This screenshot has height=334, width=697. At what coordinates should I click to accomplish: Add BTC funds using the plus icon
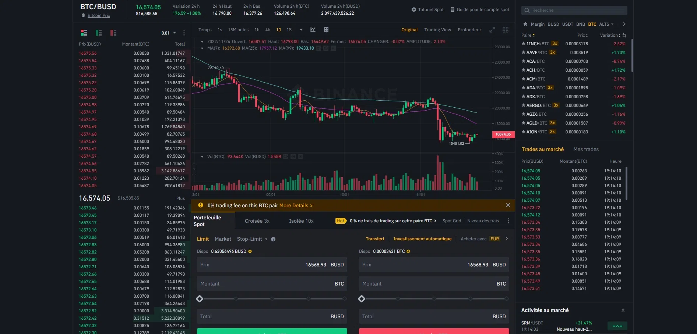(408, 251)
